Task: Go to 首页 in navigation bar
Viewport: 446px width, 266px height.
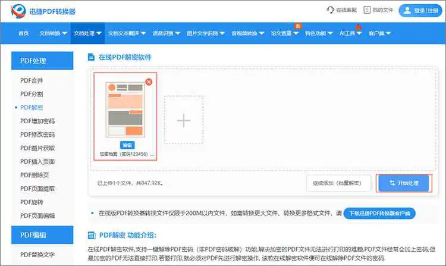Action: click(x=24, y=33)
